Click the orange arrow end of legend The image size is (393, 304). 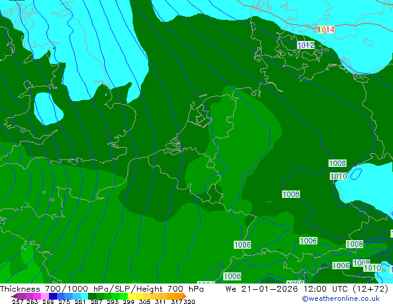coord(185,296)
